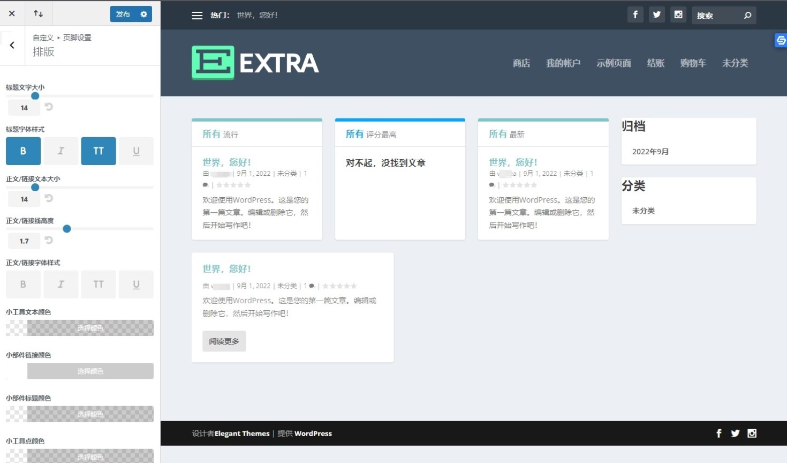
Task: Click the footer Twitter icon
Action: tap(735, 433)
